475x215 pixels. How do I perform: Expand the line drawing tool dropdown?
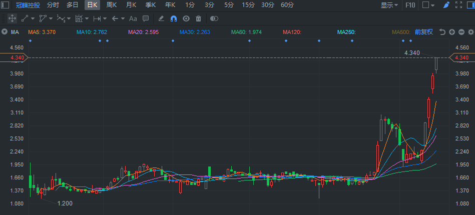click(x=33, y=18)
